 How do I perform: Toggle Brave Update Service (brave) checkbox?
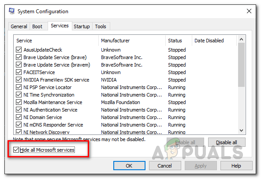[19, 57]
